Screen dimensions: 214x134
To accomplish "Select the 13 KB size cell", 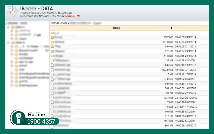I will (x=170, y=75).
